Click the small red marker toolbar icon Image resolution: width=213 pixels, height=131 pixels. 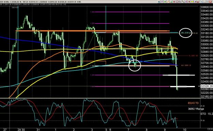(174, 2)
